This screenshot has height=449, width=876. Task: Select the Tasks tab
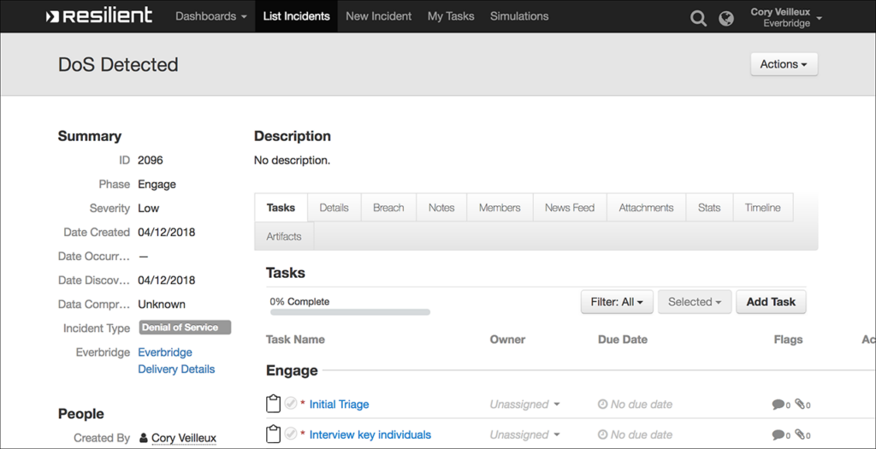point(281,208)
